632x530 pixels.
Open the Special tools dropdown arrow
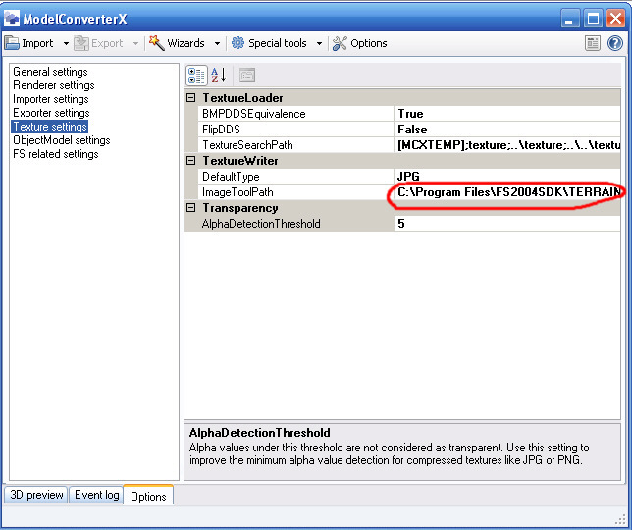(x=319, y=43)
